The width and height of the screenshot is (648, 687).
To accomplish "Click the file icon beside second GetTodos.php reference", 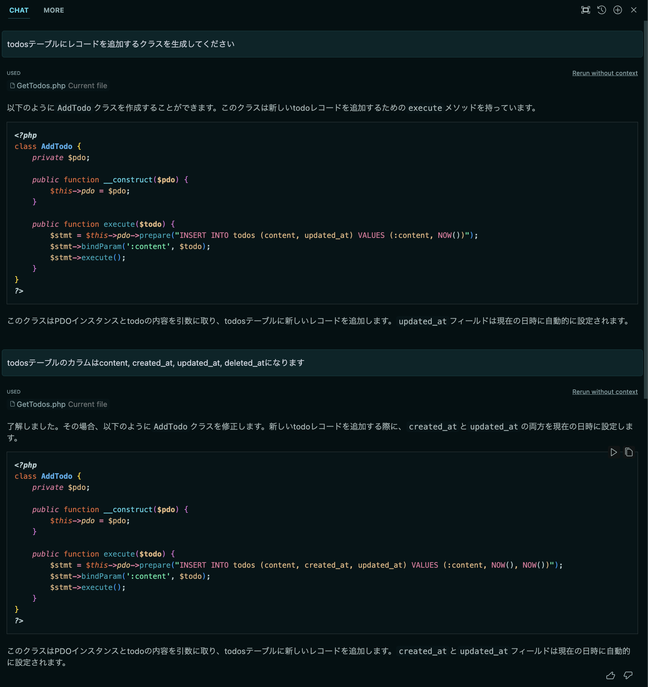I will point(12,404).
